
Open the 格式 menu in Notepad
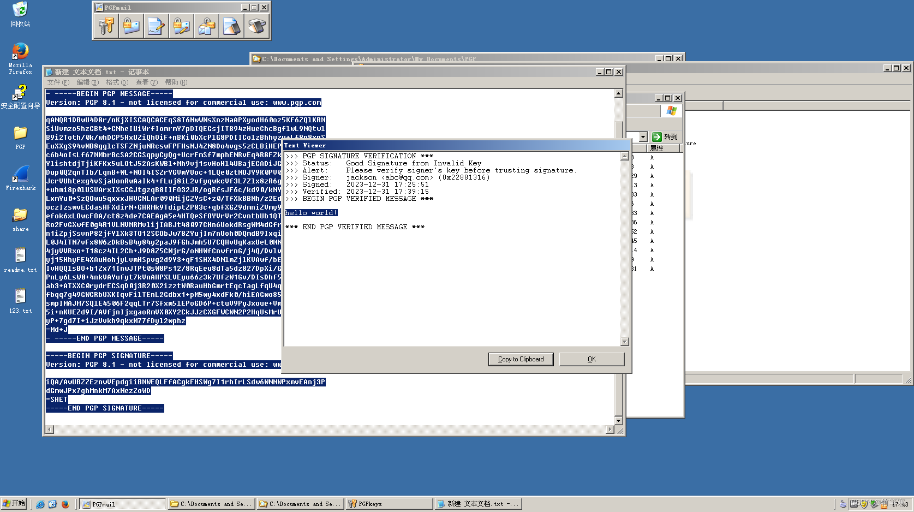(117, 82)
